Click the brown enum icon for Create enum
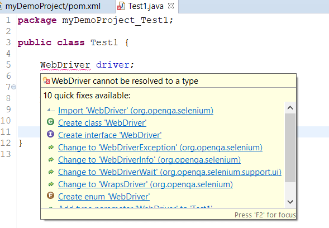 [51, 196]
